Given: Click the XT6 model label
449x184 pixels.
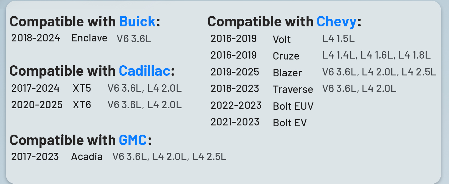Looking at the screenshot, I should pyautogui.click(x=82, y=105).
